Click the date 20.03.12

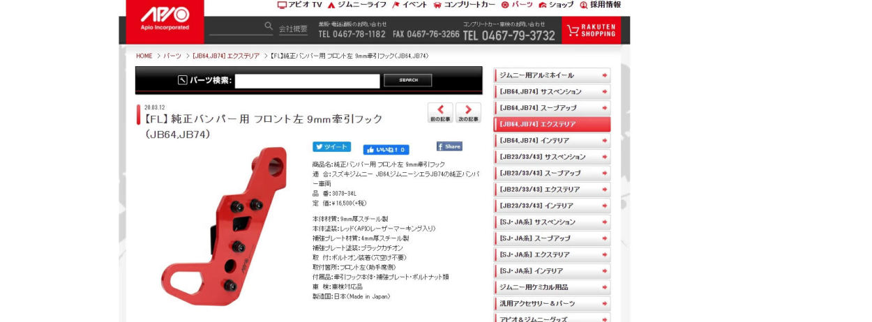pyautogui.click(x=154, y=107)
